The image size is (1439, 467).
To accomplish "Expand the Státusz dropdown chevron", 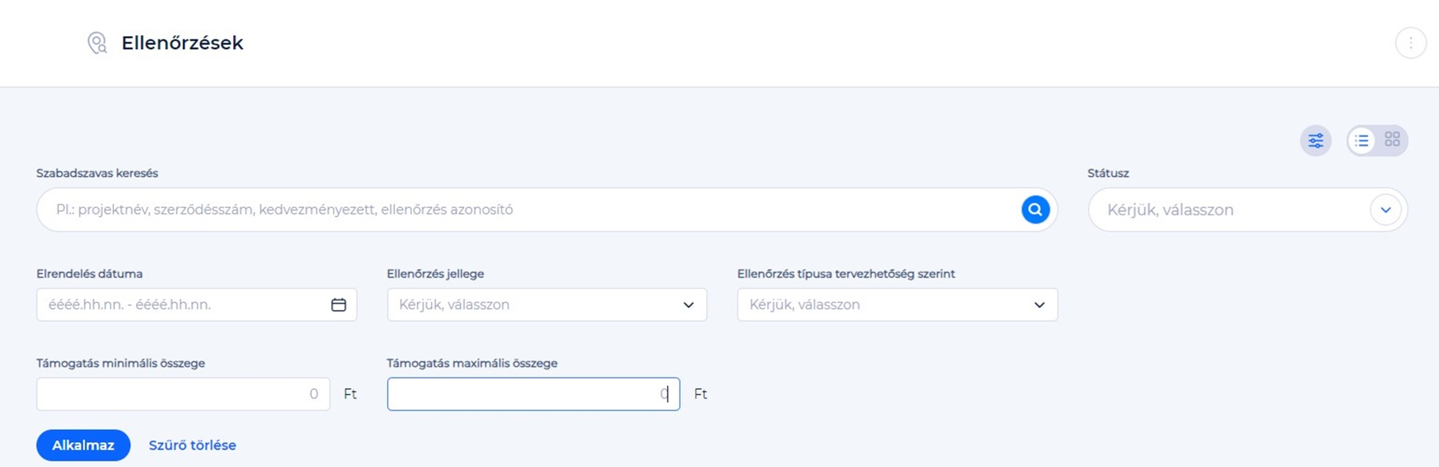I will 1386,209.
